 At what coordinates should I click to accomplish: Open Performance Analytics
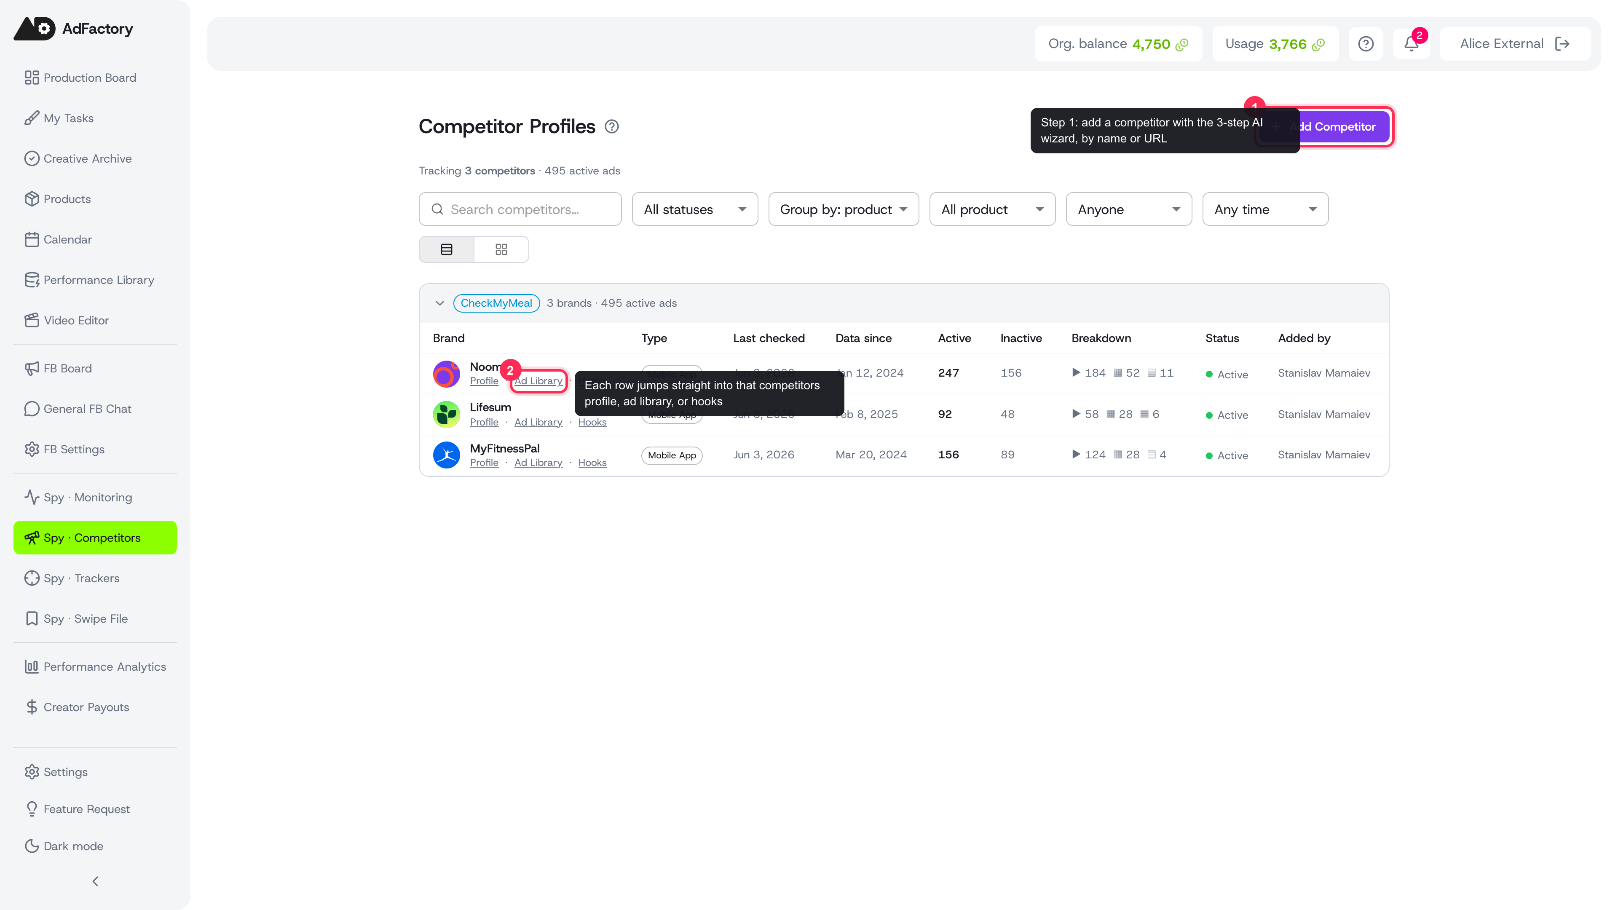pyautogui.click(x=95, y=667)
